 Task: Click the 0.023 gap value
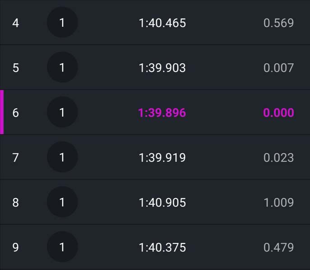[278, 158]
